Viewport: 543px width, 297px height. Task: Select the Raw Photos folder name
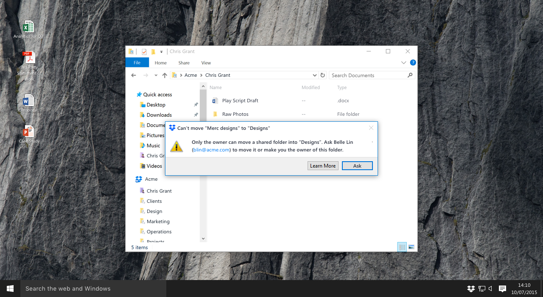235,114
